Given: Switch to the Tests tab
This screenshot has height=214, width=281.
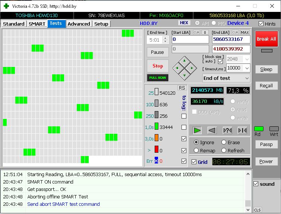Looking at the screenshot, I should [56, 23].
